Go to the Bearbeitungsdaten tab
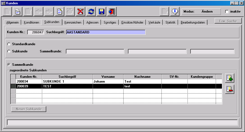 point(193,23)
